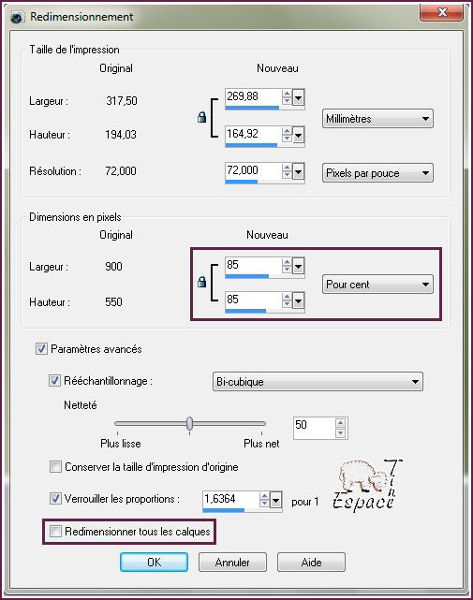The width and height of the screenshot is (473, 600).
Task: Increase the Netteté value with up arrow
Action: click(340, 423)
